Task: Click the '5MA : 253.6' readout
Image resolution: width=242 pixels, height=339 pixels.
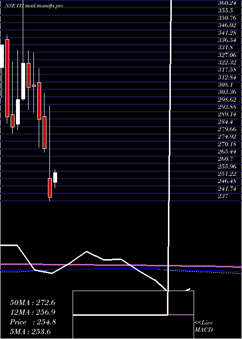Action: click(30, 332)
